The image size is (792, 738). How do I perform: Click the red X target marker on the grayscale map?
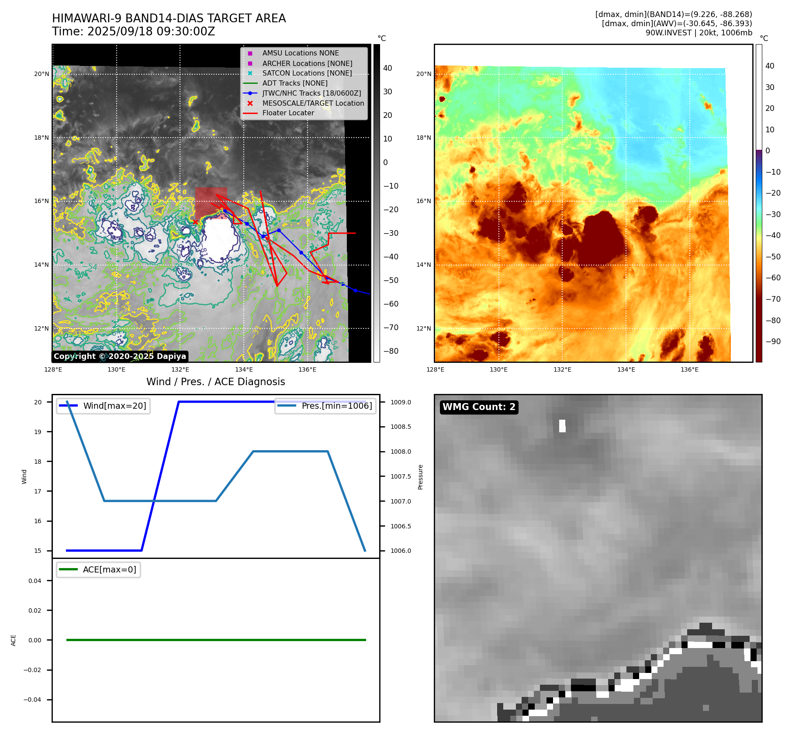coord(195,222)
